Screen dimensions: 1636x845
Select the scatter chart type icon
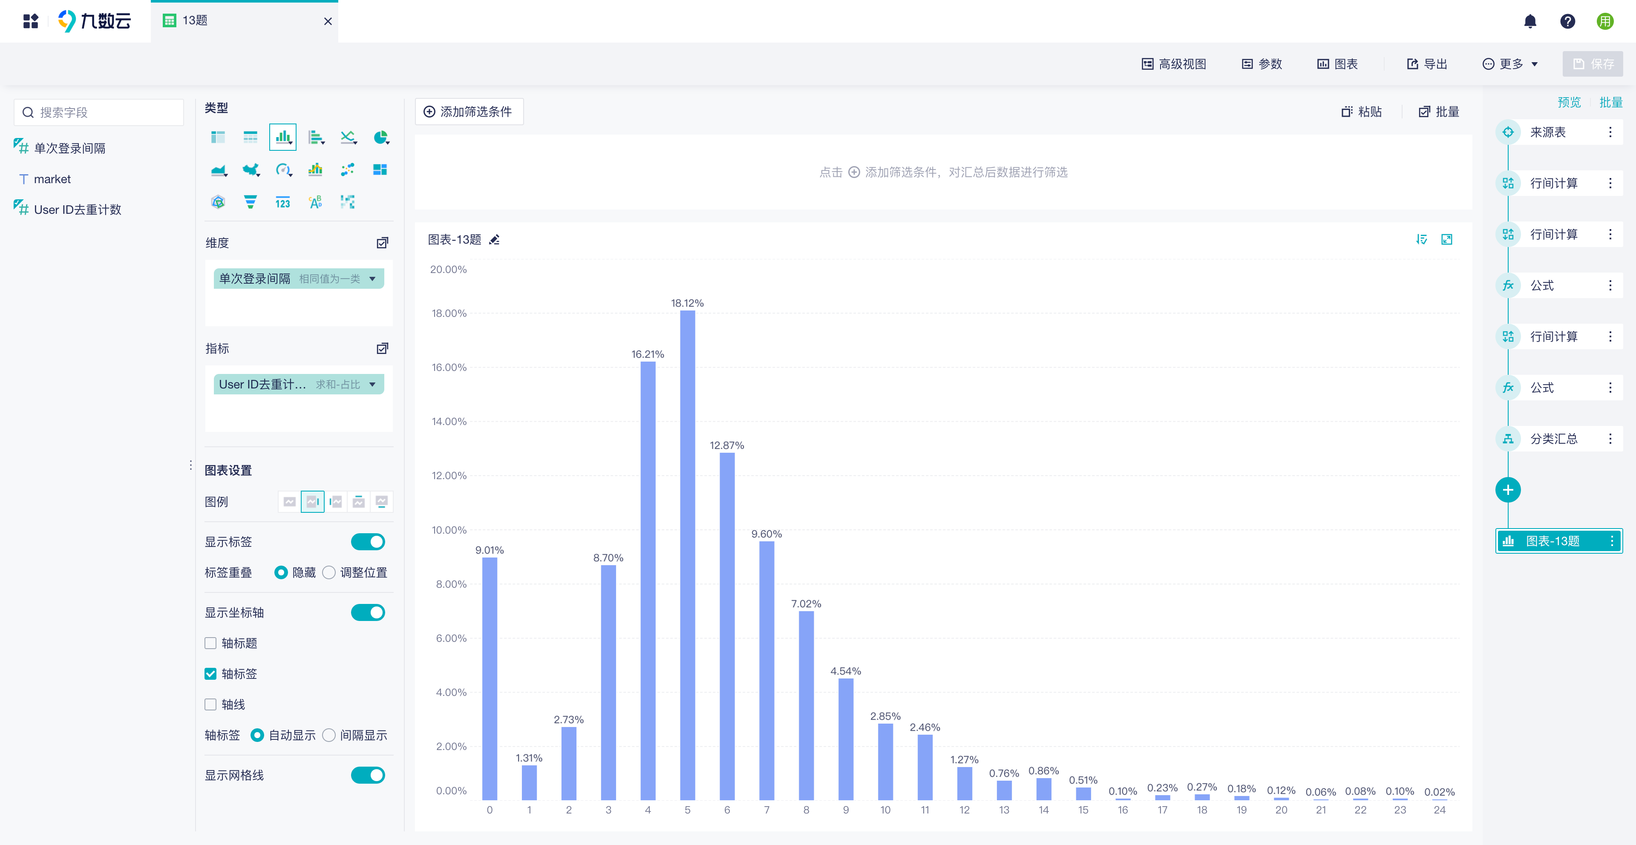point(347,170)
